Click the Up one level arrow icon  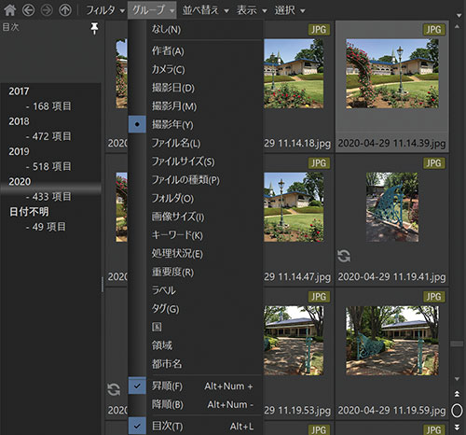tap(65, 10)
